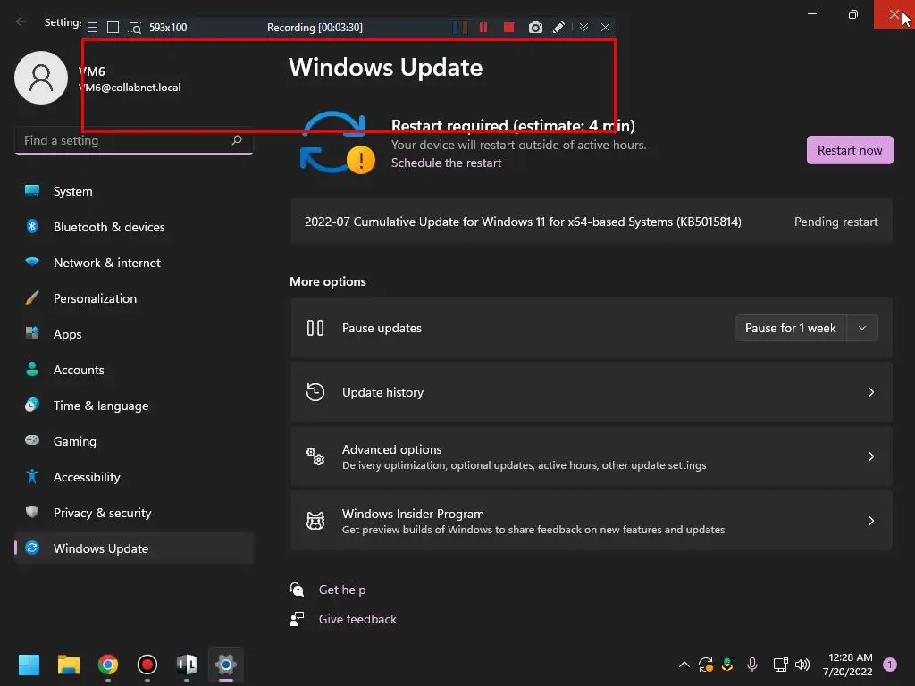Image resolution: width=915 pixels, height=686 pixels.
Task: Pause the screen recording
Action: pyautogui.click(x=483, y=28)
